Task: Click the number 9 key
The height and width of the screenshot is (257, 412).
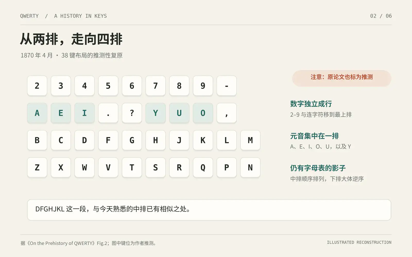Action: [203, 86]
